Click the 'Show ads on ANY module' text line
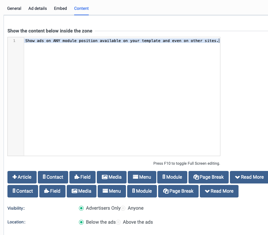The width and height of the screenshot is (268, 235). tap(122, 41)
